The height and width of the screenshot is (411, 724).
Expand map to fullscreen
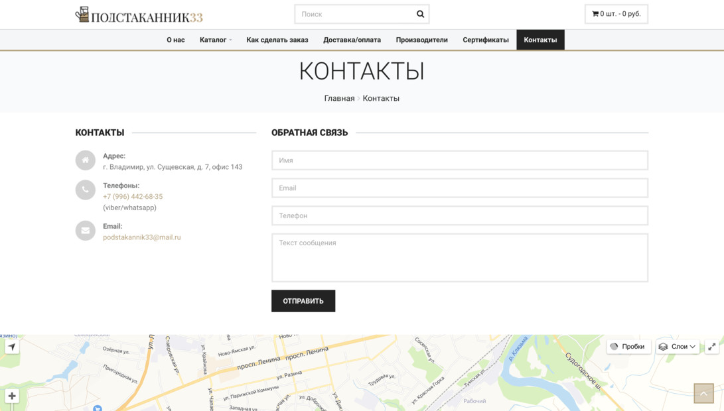[x=712, y=347]
